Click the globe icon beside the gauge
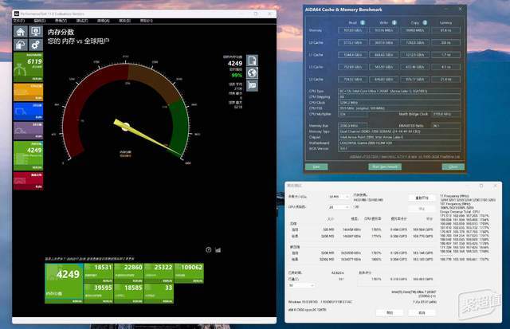The height and width of the screenshot is (329, 510). pos(252,72)
